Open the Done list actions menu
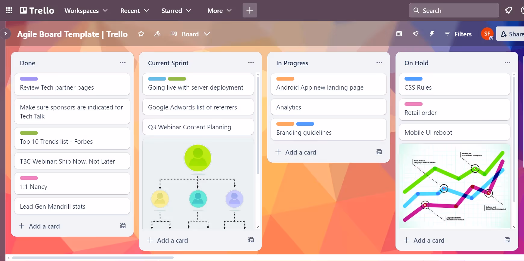 [123, 63]
